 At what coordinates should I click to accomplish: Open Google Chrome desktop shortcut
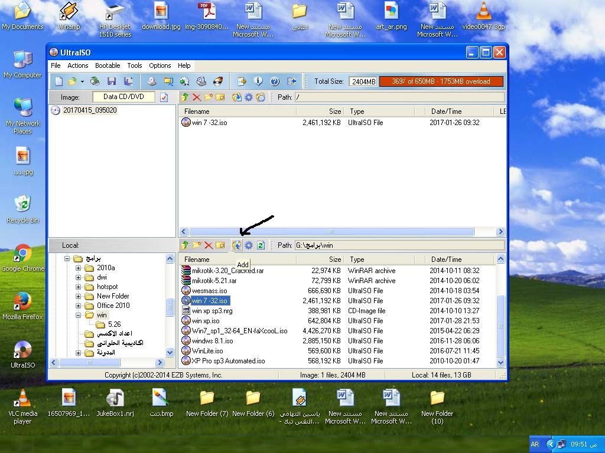click(23, 258)
